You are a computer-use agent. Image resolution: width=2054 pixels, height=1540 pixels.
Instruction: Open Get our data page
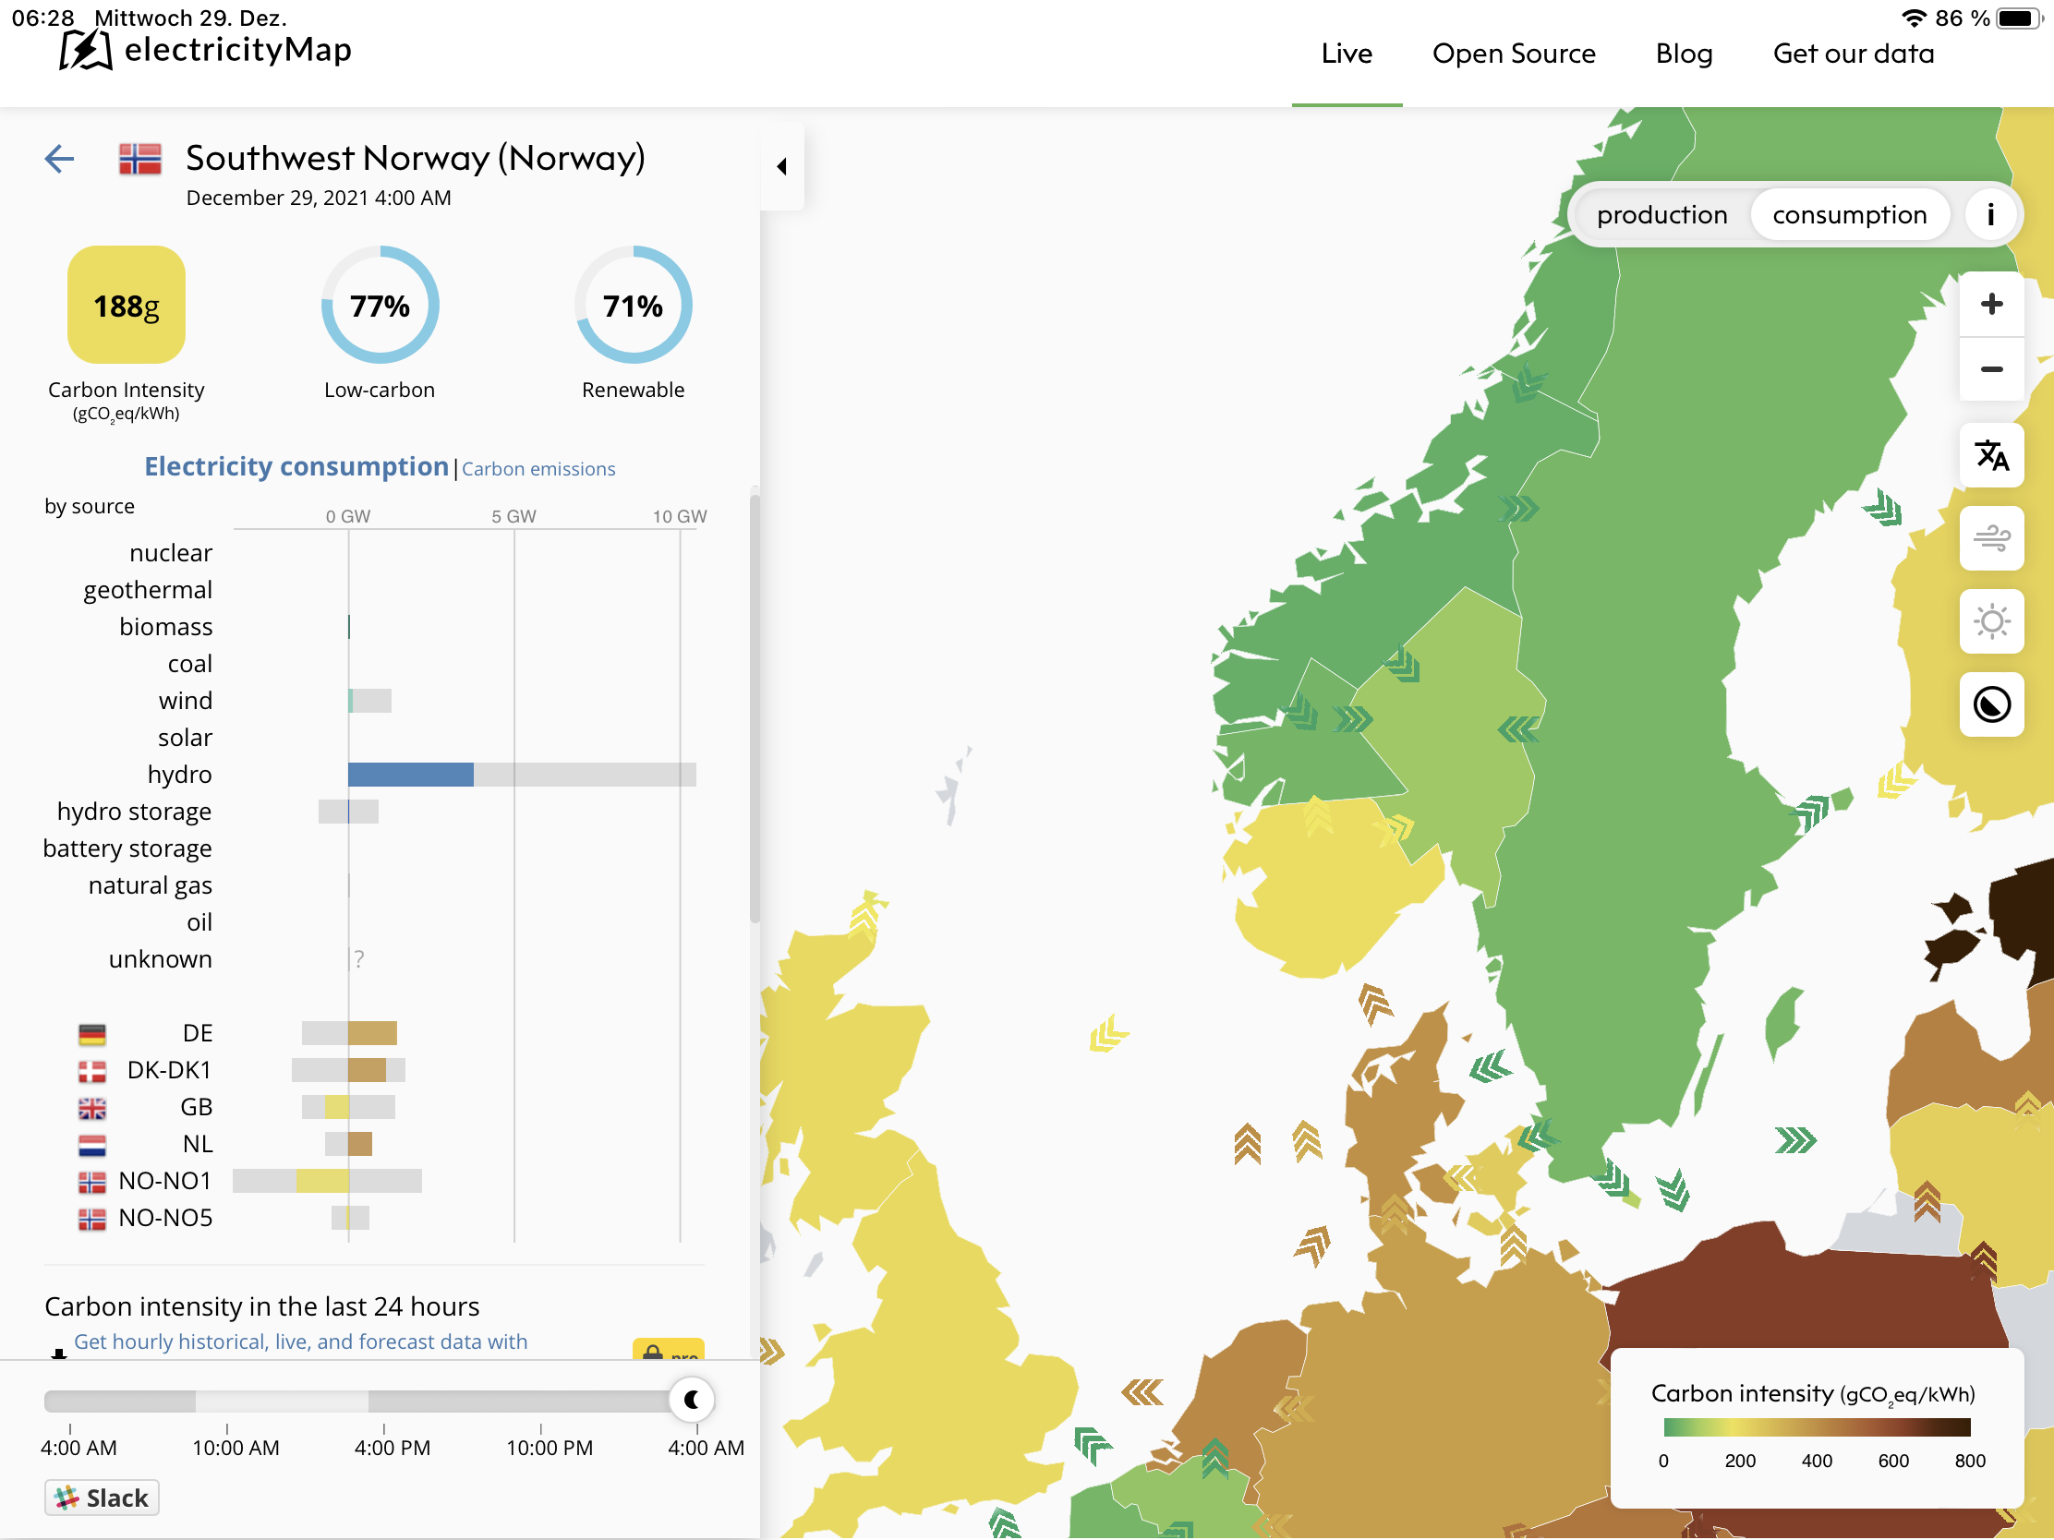1854,54
